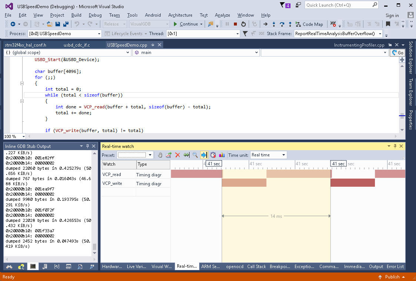Click the zoom out magnifier icon
Screen dimensions: 416x281
coord(195,155)
